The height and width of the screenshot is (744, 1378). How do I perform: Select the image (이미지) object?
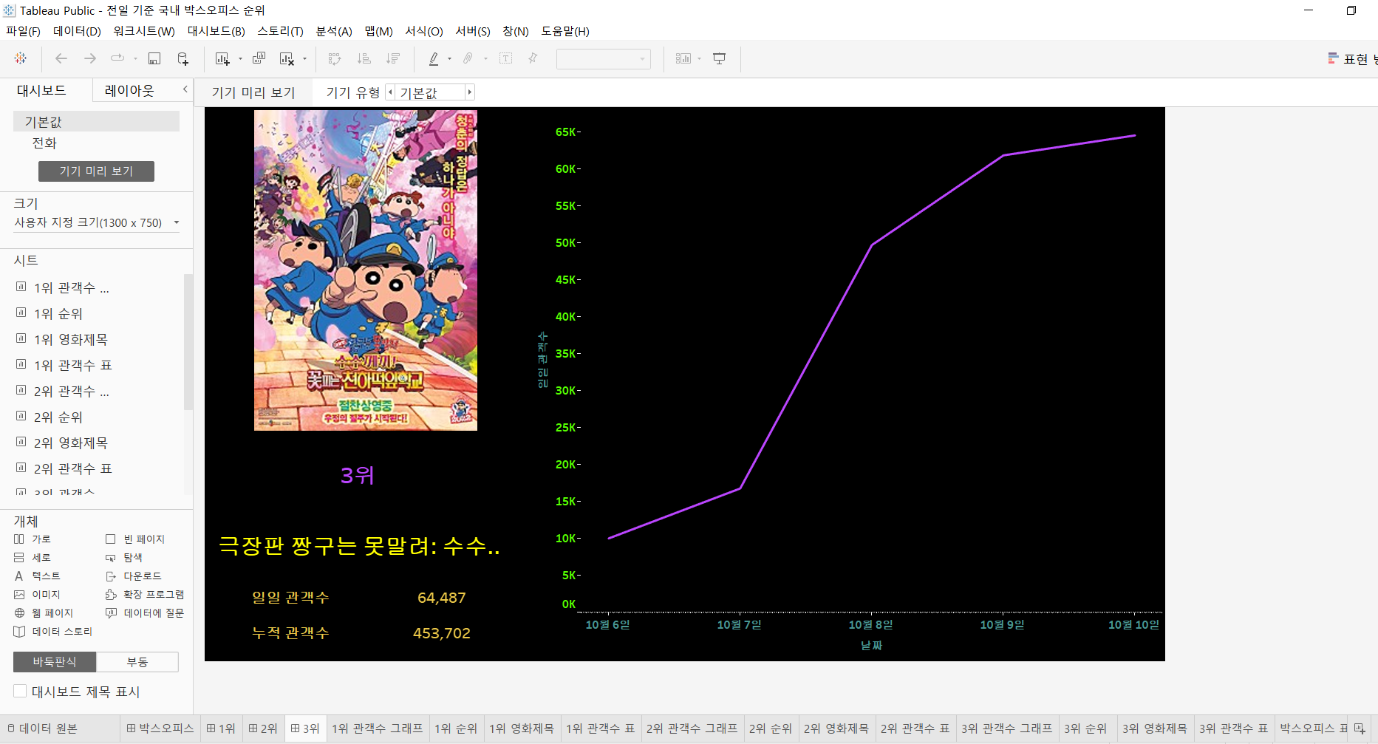tap(37, 595)
